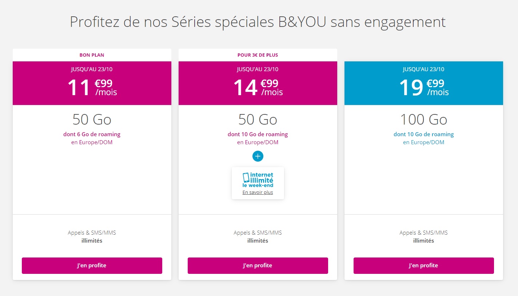Open the 'En savoir plus' link
This screenshot has height=296, width=518.
pos(258,192)
